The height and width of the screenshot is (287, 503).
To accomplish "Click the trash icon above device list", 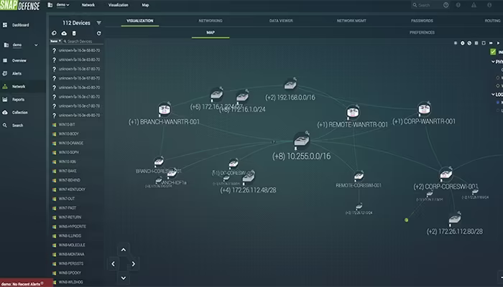I will [74, 33].
